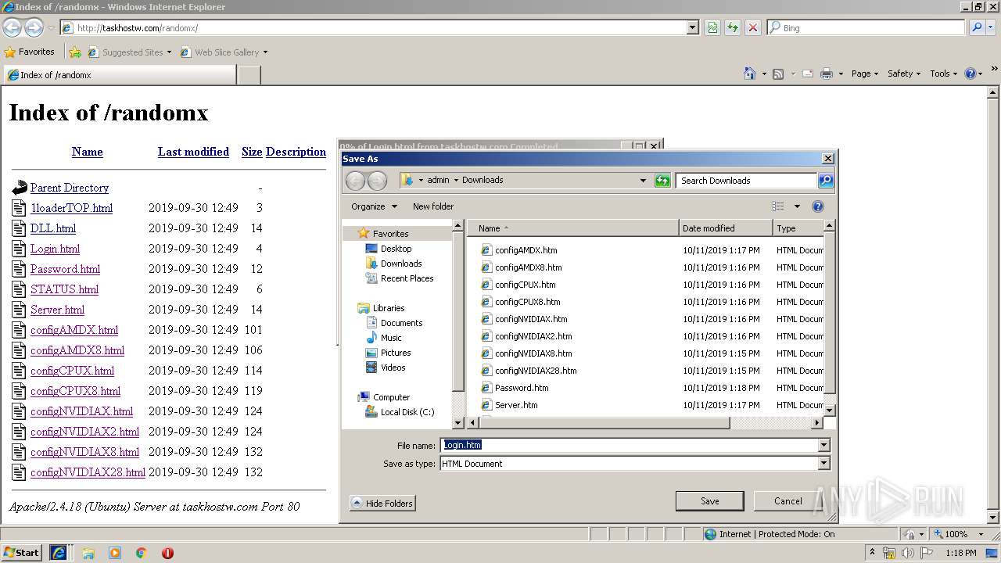Click the Start button
This screenshot has width=1001, height=563.
[21, 553]
